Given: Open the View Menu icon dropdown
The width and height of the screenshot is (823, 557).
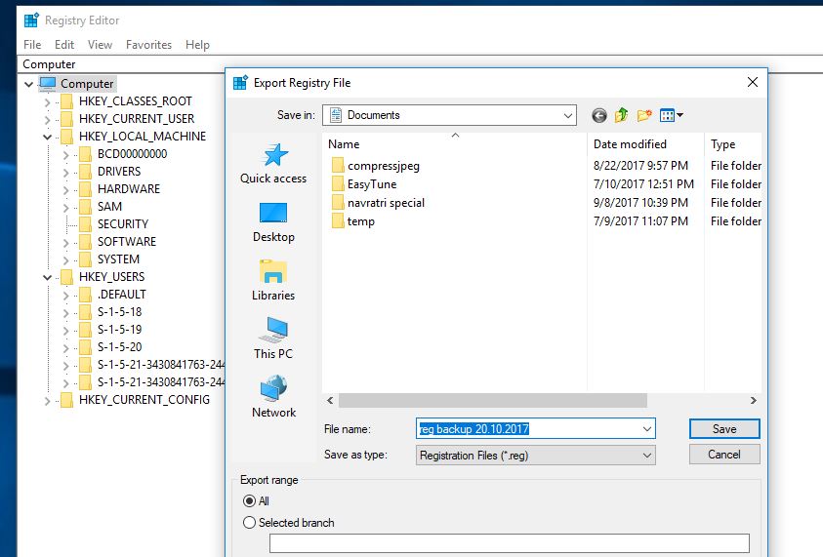Looking at the screenshot, I should click(672, 115).
